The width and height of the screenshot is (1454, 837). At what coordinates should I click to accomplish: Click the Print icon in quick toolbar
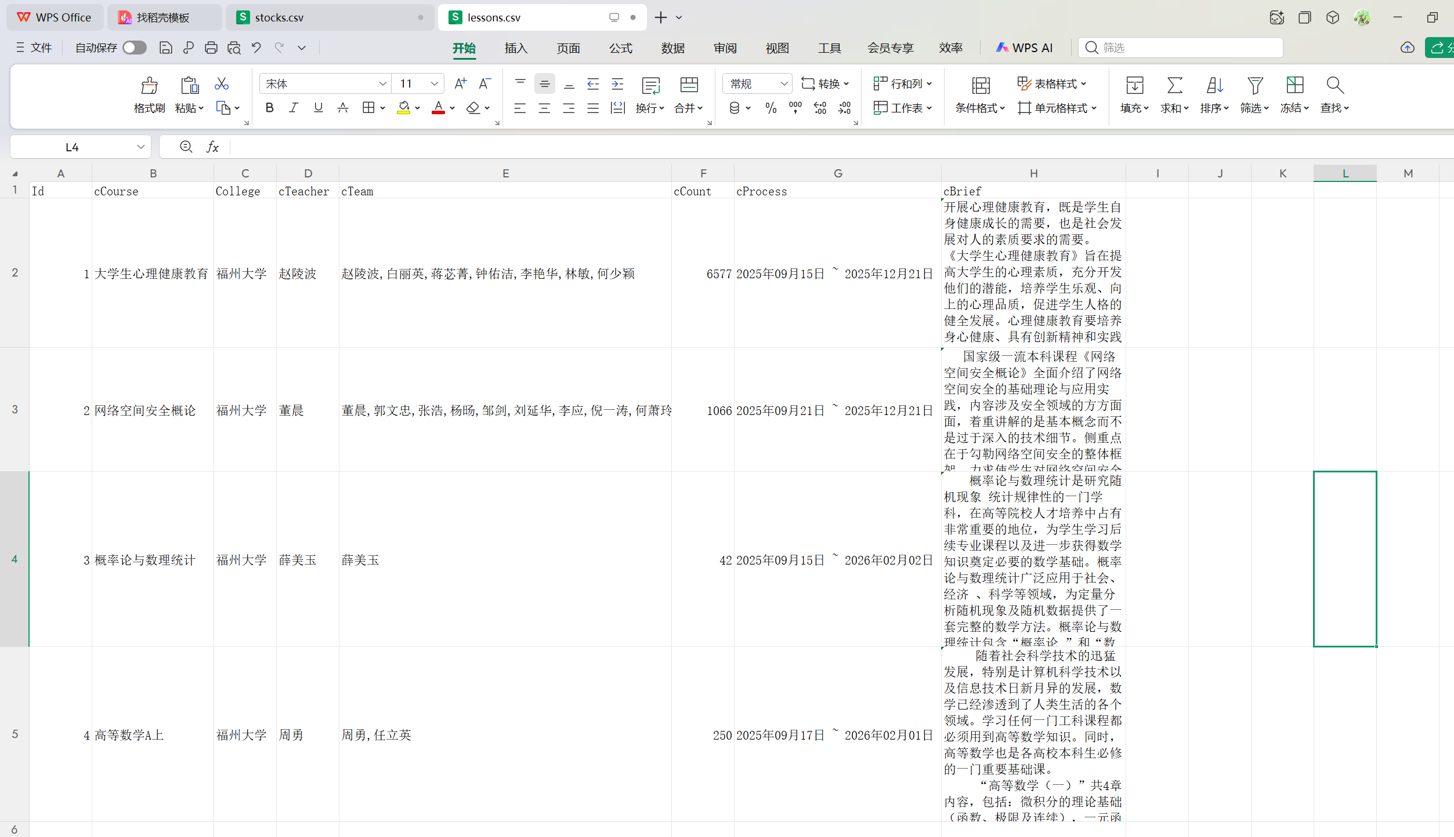click(211, 48)
